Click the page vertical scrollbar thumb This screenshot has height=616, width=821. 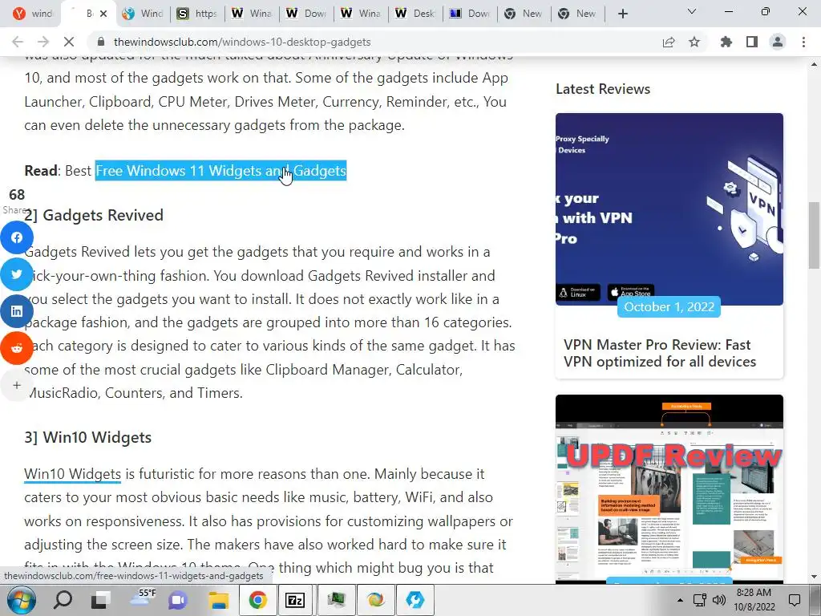click(x=814, y=234)
